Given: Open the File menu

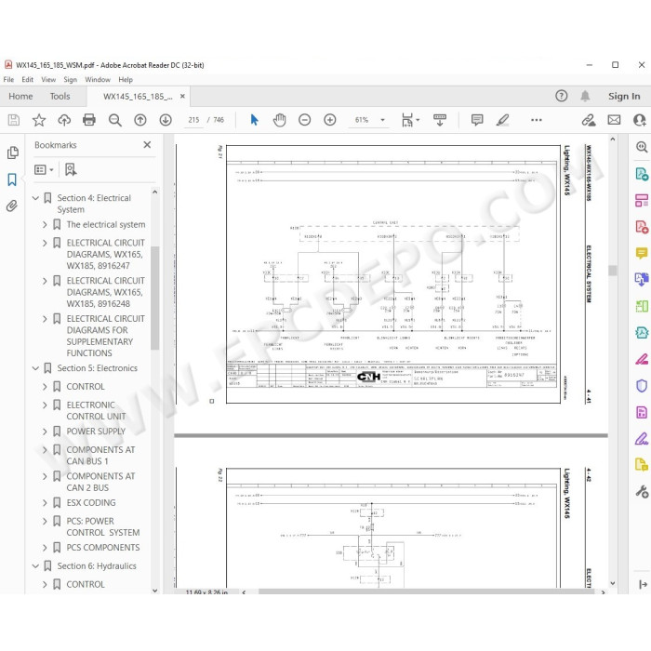Looking at the screenshot, I should coord(8,79).
